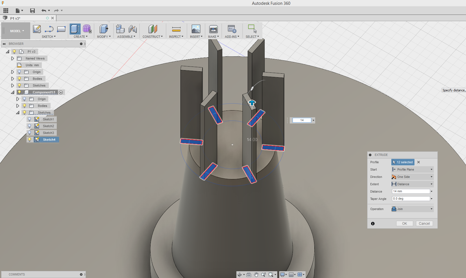Click the New Component assemble icon
This screenshot has height=278, width=466.
120,29
